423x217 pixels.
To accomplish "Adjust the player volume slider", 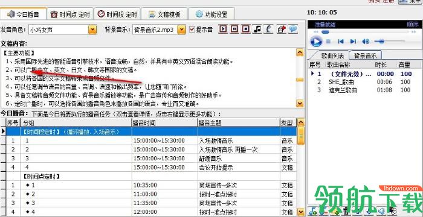I will pyautogui.click(x=381, y=42).
